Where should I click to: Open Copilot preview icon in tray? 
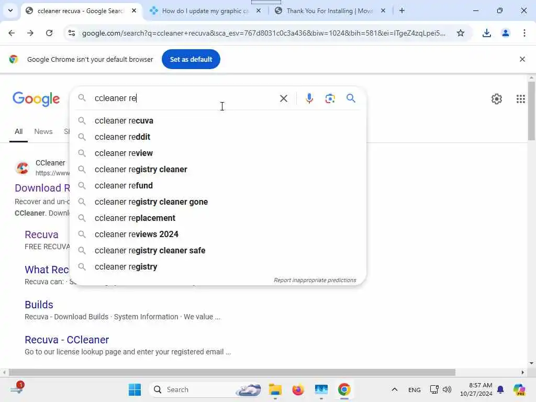[519, 389]
